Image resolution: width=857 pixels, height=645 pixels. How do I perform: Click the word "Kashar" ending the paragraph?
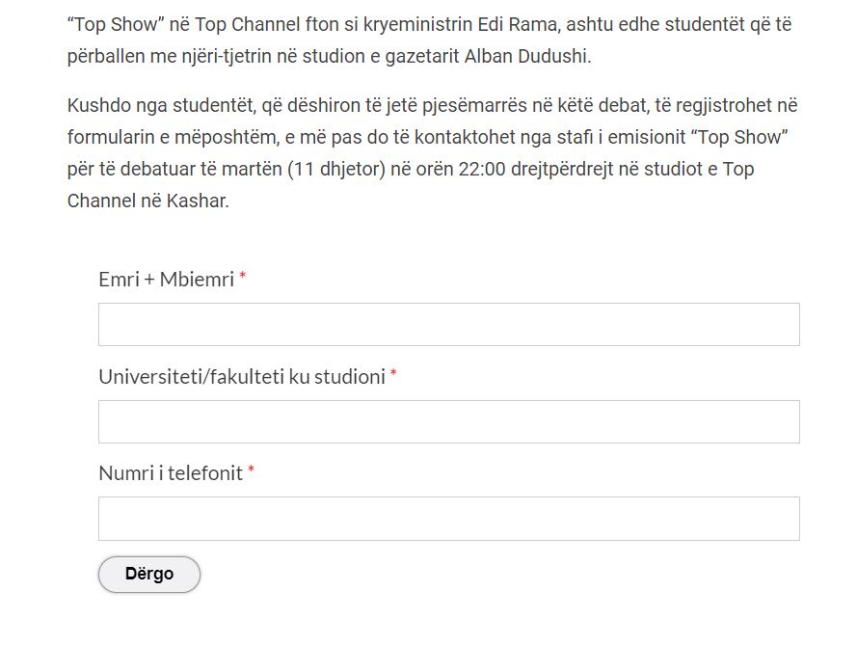(x=198, y=202)
